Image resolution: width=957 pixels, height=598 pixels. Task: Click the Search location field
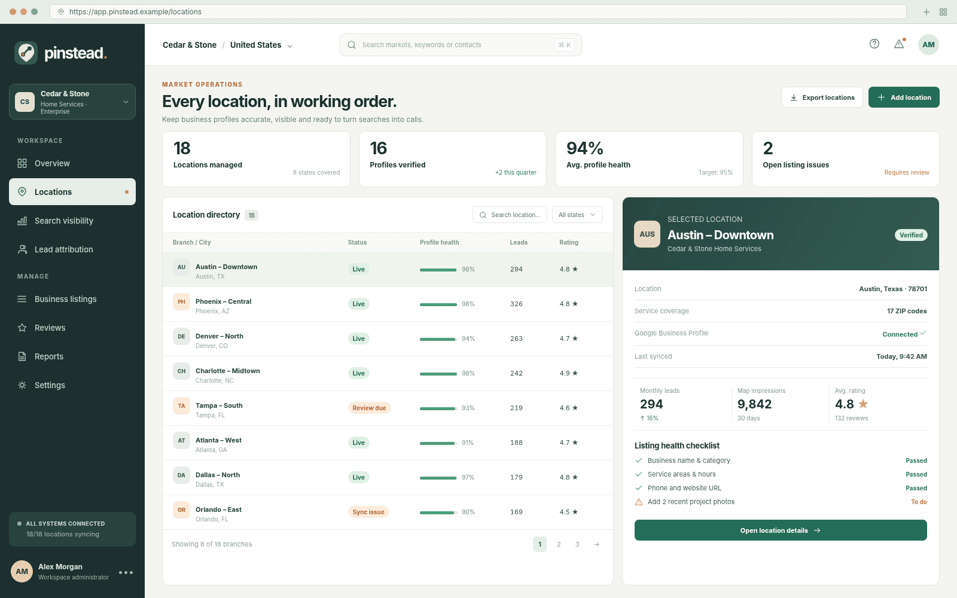coord(510,215)
